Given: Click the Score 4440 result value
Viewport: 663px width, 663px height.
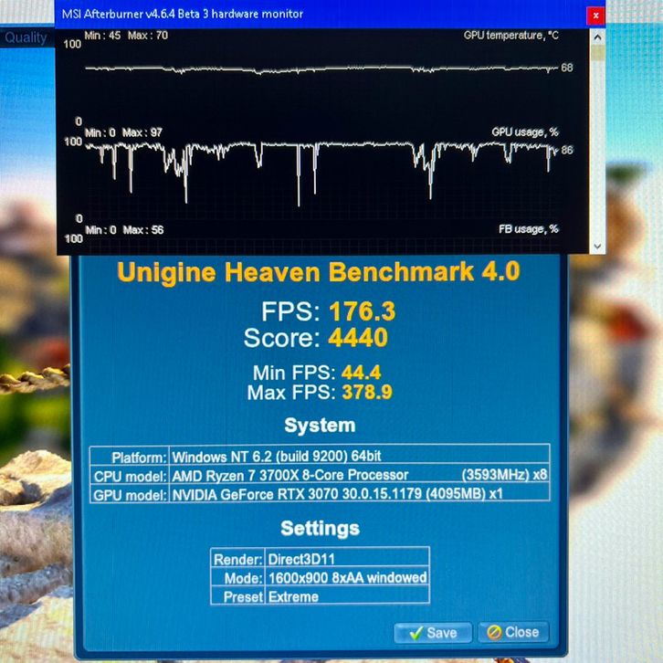Looking at the screenshot, I should [x=357, y=338].
